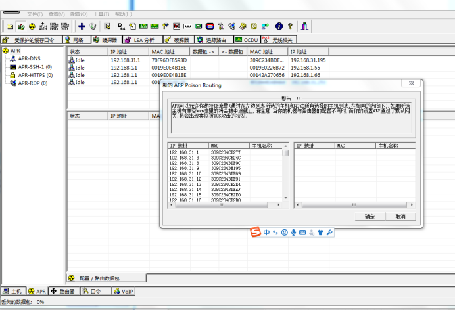Open the 工具(T) menu

[101, 13]
